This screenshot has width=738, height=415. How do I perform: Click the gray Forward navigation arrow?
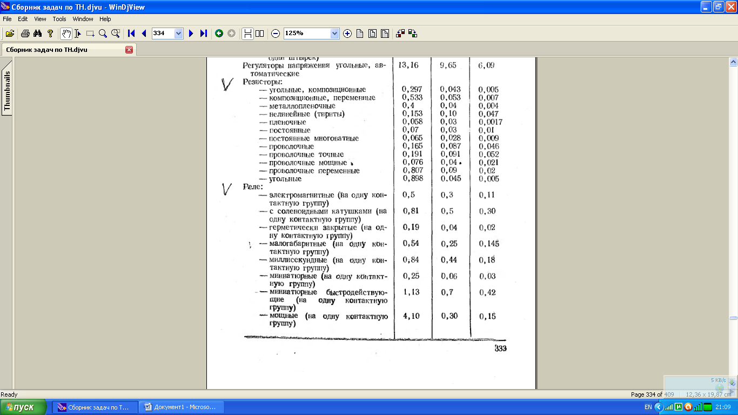click(231, 34)
